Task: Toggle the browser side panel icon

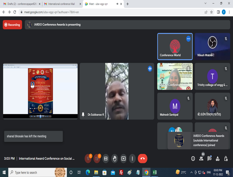Action: click(218, 12)
